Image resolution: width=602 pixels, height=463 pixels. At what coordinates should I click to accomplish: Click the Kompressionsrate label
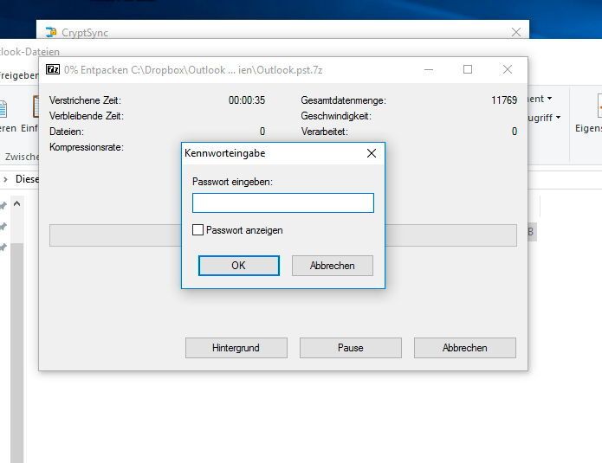(x=87, y=147)
